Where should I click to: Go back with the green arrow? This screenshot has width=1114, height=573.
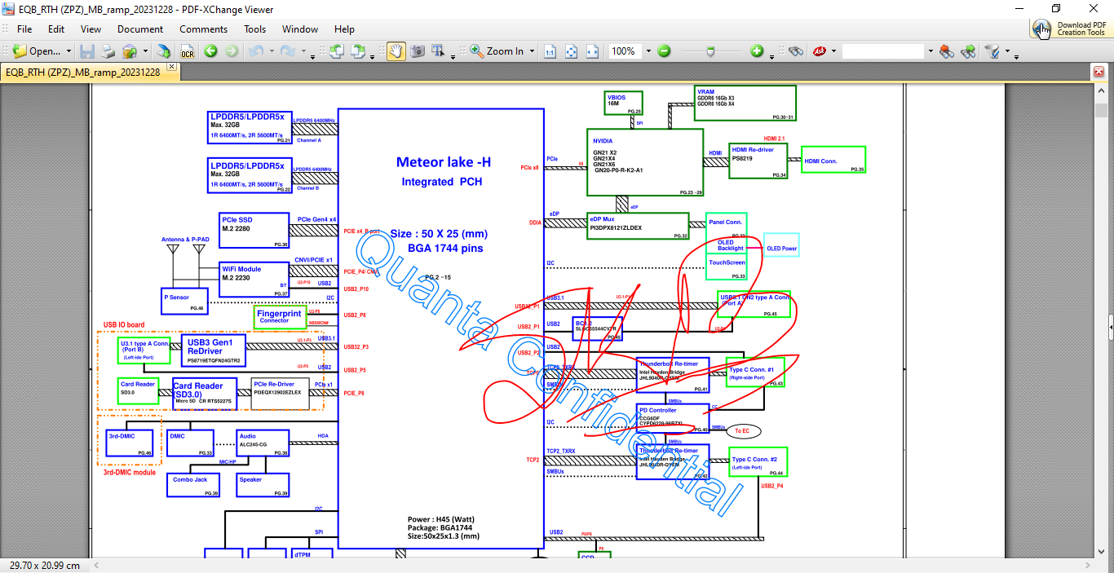[210, 51]
